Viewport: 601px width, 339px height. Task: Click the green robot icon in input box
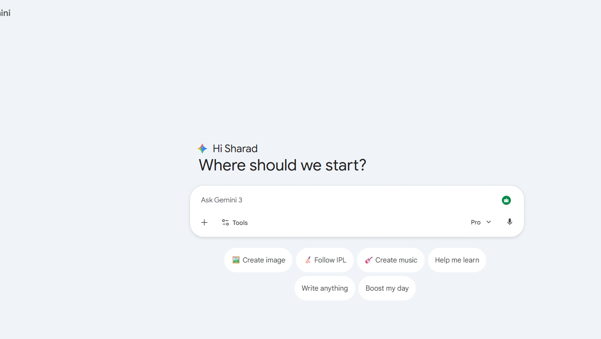(506, 200)
